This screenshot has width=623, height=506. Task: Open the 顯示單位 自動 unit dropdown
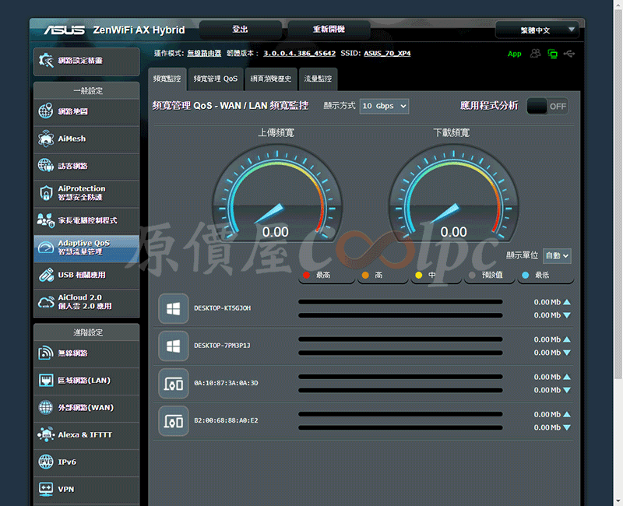point(557,256)
